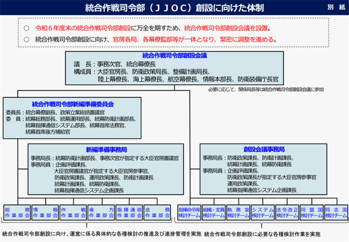The width and height of the screenshot is (349, 242).
Task: Select the 組織・定員検討チーム box
Action: click(214, 213)
